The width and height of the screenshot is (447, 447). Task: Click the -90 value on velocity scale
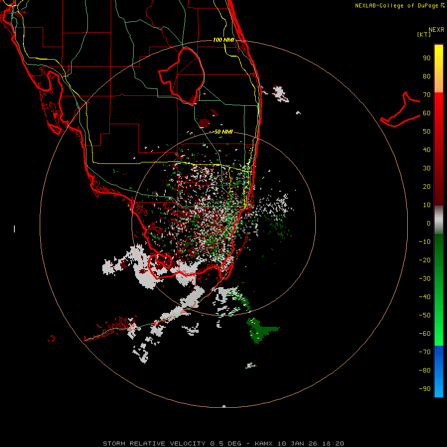(425, 389)
